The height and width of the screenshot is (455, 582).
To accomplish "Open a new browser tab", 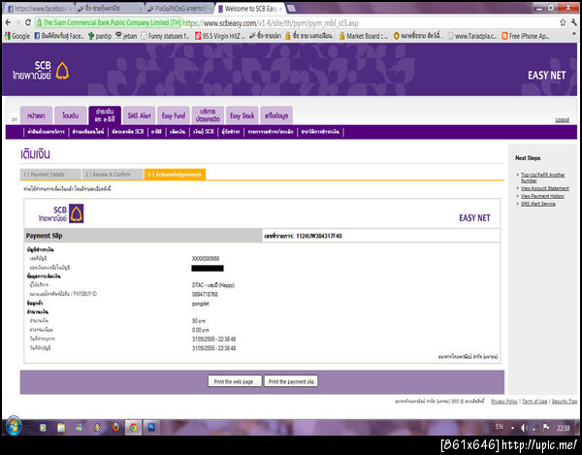I will click(291, 8).
